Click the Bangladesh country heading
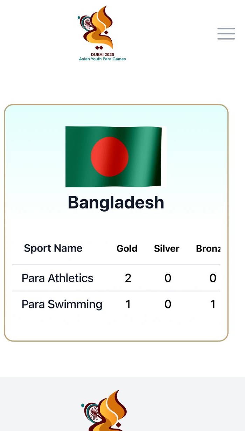This screenshot has width=245, height=431. [116, 203]
